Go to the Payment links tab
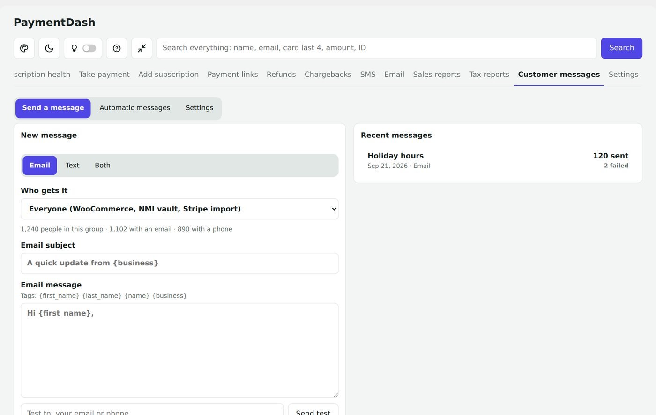This screenshot has width=656, height=415. click(232, 75)
